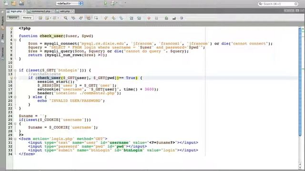Click the lightbulb hint beside the check_user if line
This screenshot has height=171, width=305.
coord(11,78)
